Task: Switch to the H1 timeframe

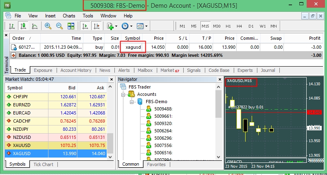Action: coord(228,26)
